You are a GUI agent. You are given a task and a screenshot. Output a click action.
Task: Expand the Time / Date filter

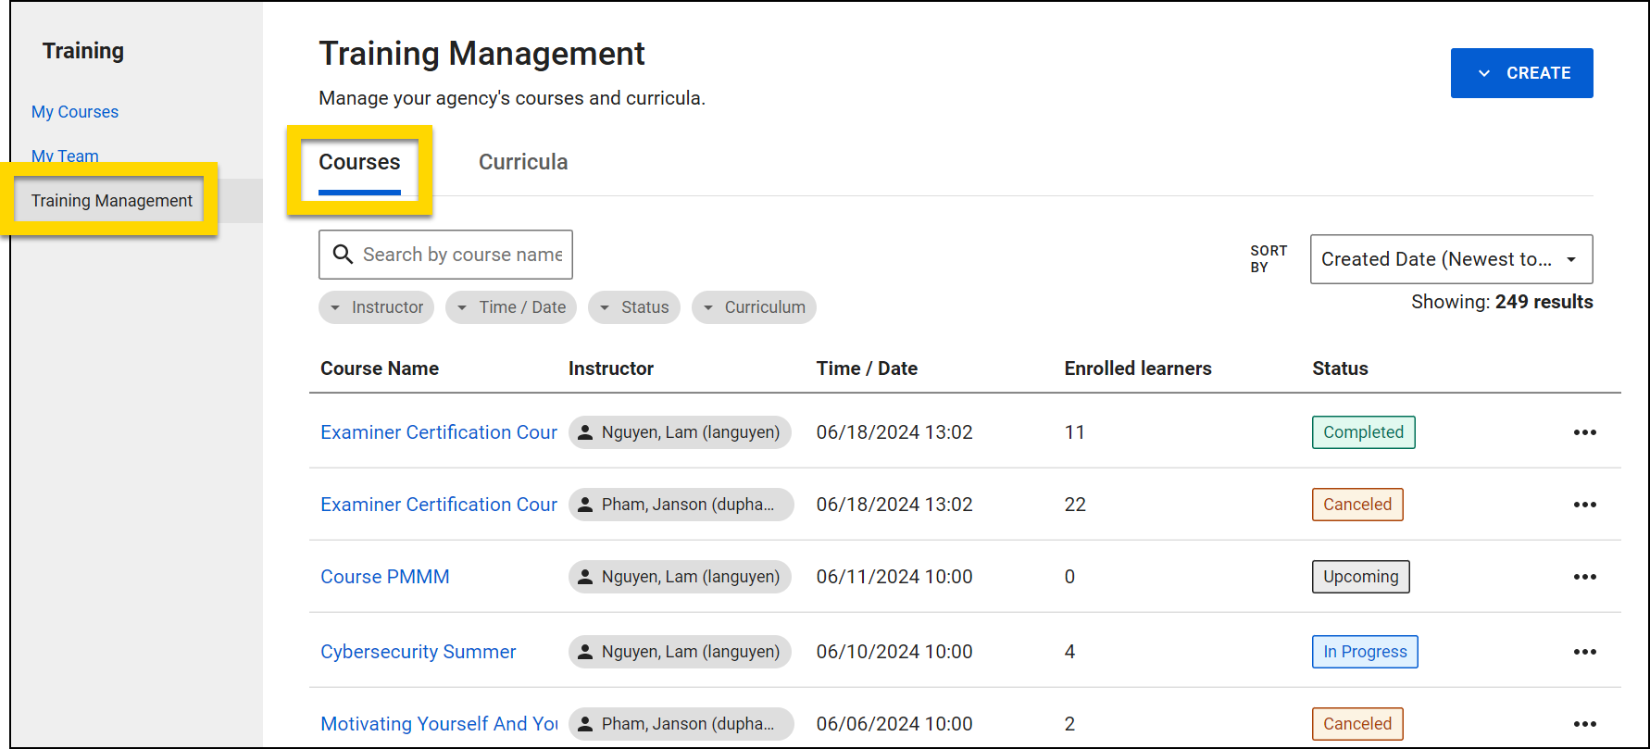511,307
